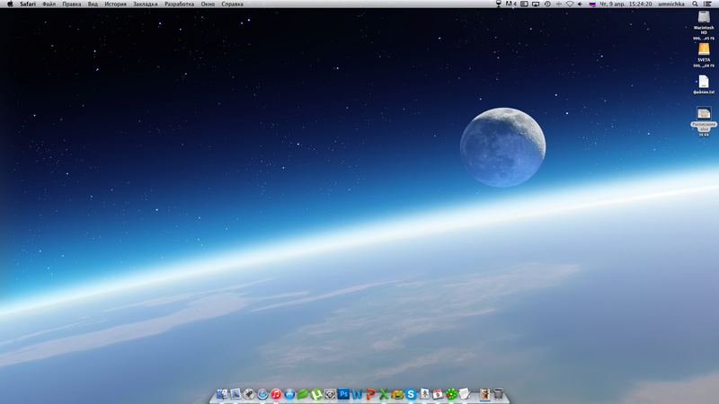Launch Mail from the Dock
Image resolution: width=719 pixels, height=404 pixels.
click(x=235, y=393)
